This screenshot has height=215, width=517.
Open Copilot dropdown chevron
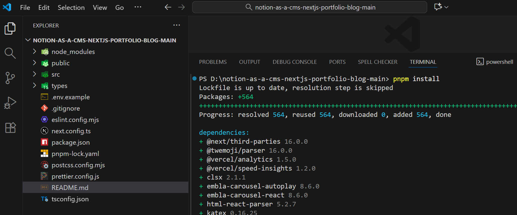(x=446, y=7)
